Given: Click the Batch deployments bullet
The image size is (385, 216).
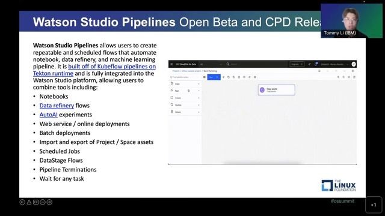Looking at the screenshot, I should 65,133.
